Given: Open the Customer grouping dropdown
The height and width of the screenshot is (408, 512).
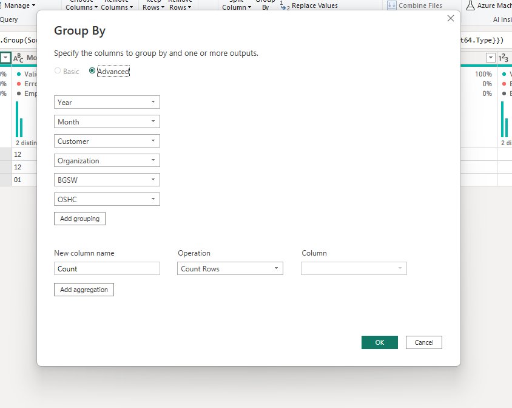Looking at the screenshot, I should coord(107,141).
